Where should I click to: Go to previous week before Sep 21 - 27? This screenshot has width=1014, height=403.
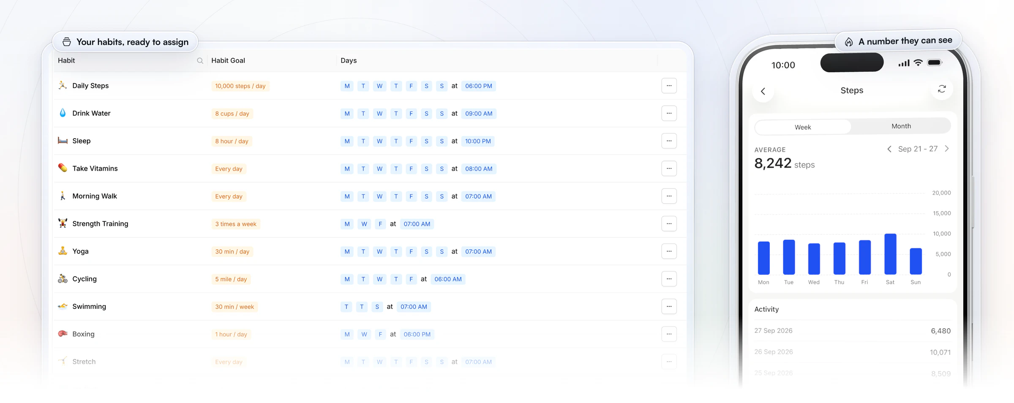[x=889, y=149]
